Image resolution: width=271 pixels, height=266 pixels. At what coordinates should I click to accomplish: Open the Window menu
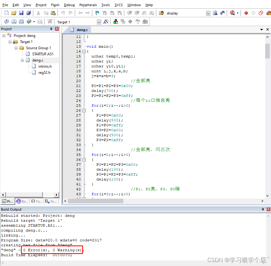pos(134,5)
